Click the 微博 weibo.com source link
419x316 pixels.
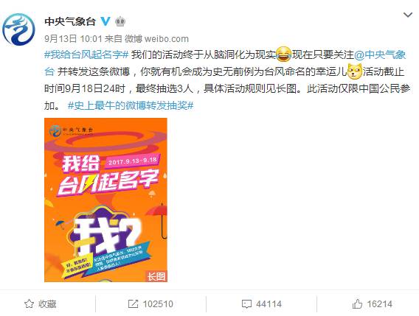click(x=156, y=39)
